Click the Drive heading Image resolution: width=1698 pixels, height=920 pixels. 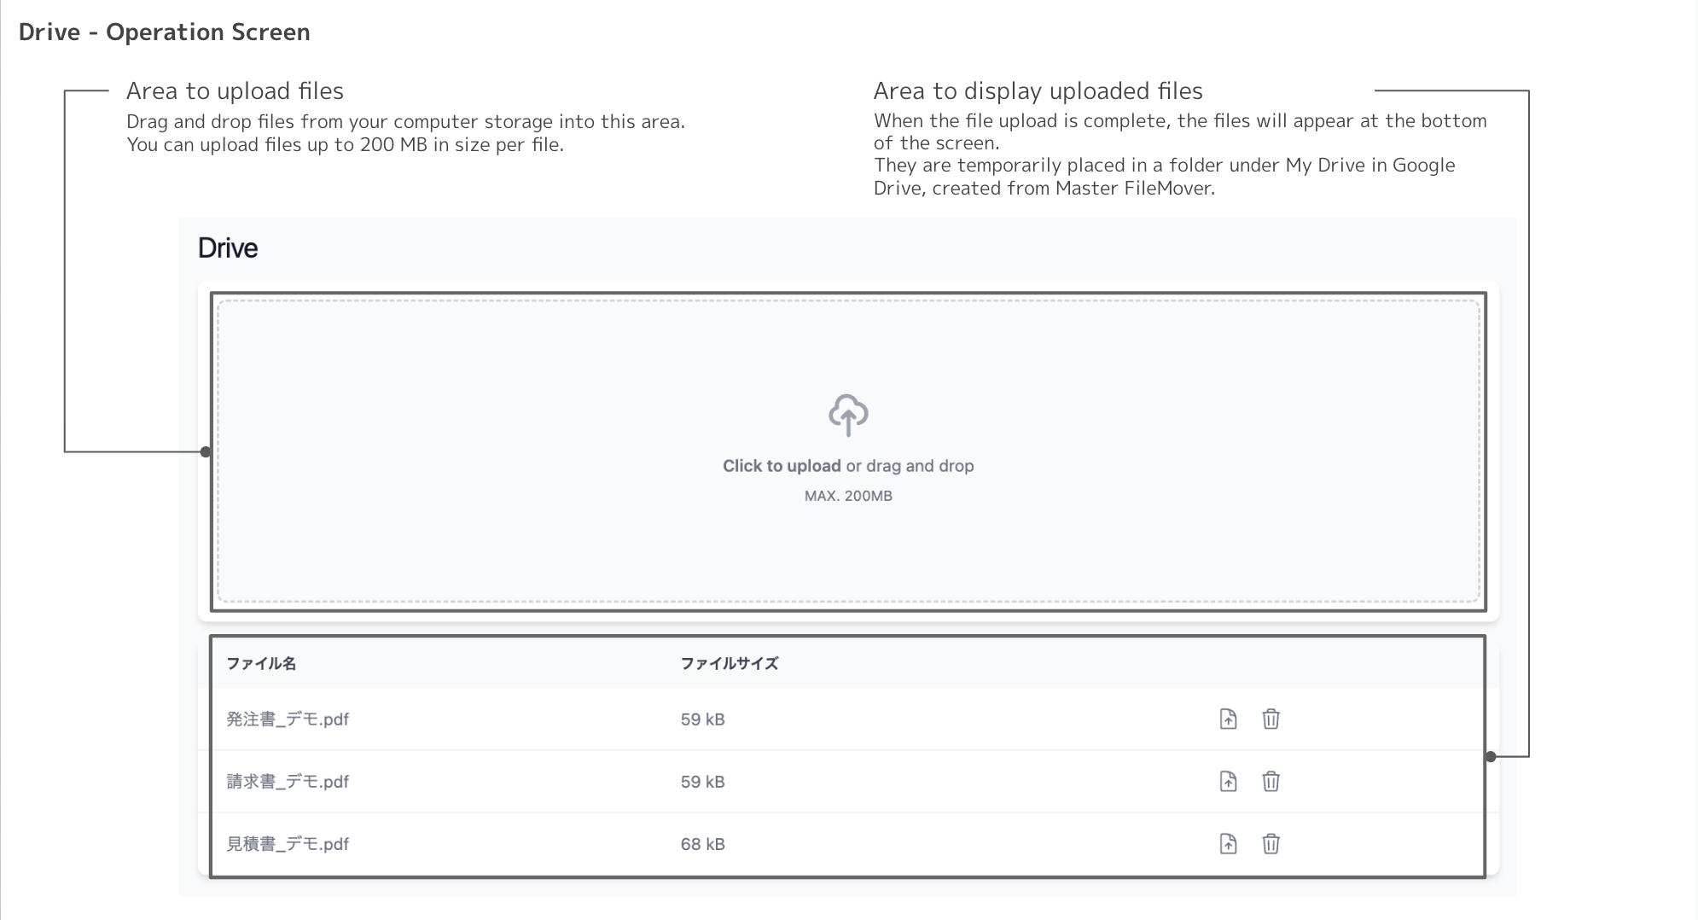(228, 248)
